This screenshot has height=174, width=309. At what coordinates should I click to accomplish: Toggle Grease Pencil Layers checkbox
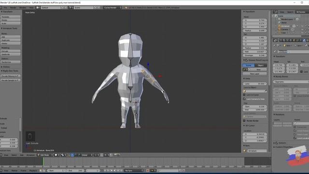pos(247,60)
